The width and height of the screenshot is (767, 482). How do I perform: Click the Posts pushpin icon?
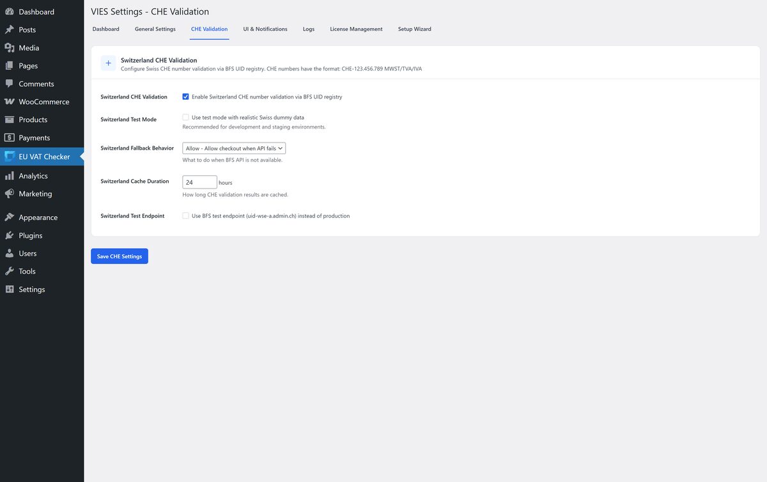click(x=10, y=29)
